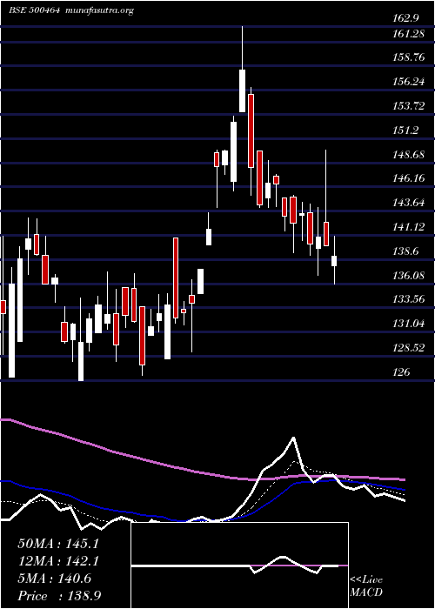435x609 pixels.
Task: Click the 146.16 price axis label
Action: (x=408, y=178)
